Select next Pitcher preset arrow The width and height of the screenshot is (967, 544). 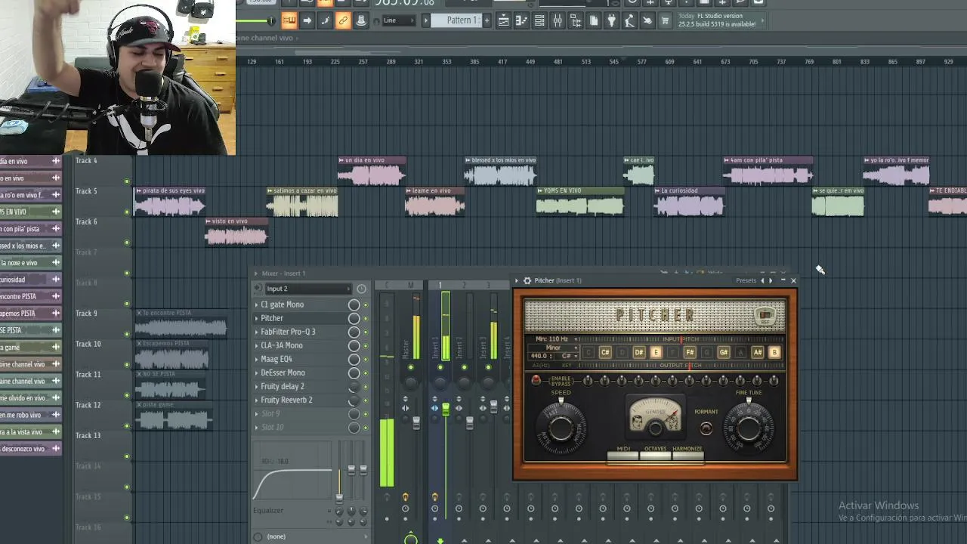[x=771, y=280]
